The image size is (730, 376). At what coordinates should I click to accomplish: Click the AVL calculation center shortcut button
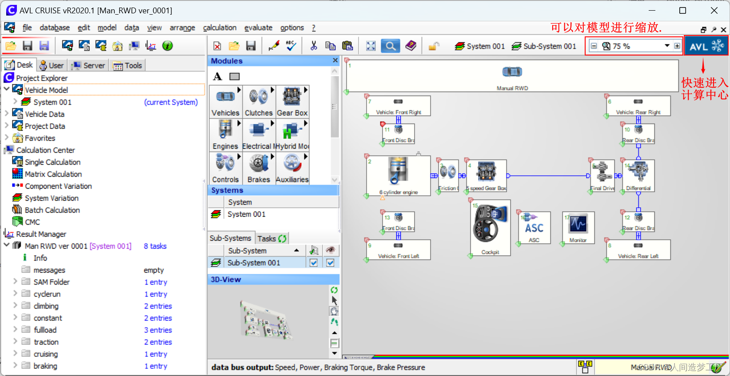[x=706, y=46]
